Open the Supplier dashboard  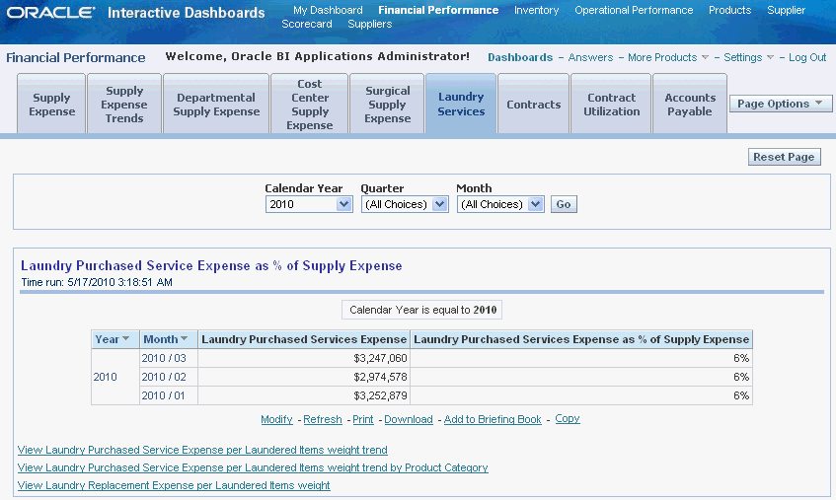click(x=786, y=10)
